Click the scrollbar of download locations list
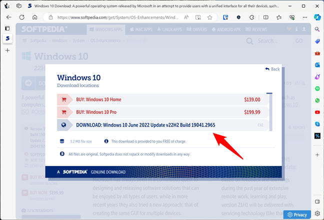324x220 pixels. (x=271, y=112)
